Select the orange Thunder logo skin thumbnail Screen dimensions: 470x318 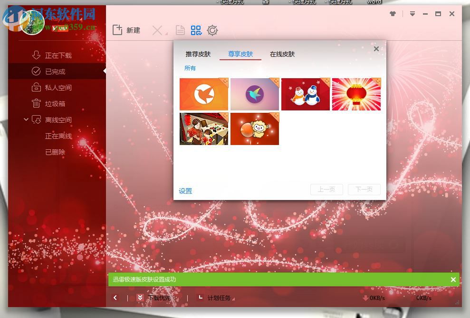(203, 94)
